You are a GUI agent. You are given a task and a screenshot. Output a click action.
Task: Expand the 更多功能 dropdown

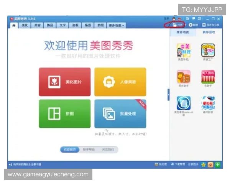coord(116,25)
